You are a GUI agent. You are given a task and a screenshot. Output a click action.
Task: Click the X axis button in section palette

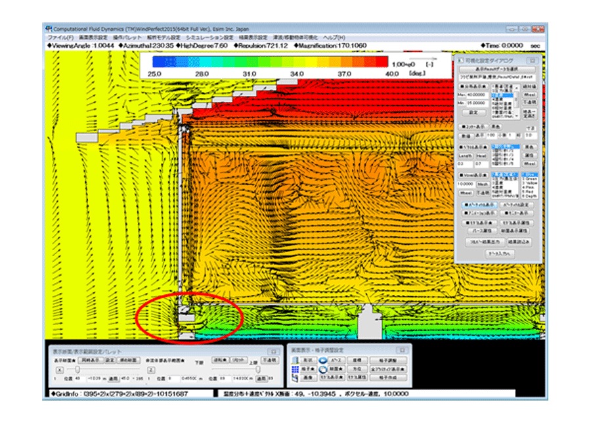(60, 370)
